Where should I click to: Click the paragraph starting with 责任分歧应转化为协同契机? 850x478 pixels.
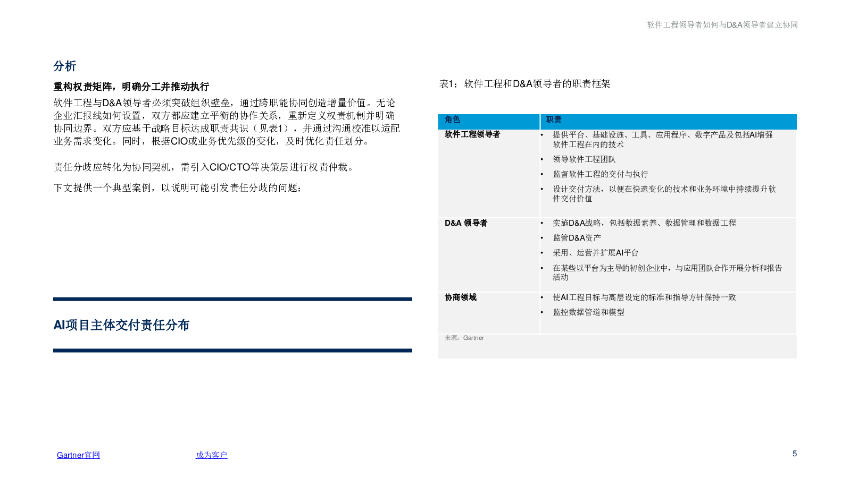pos(204,167)
